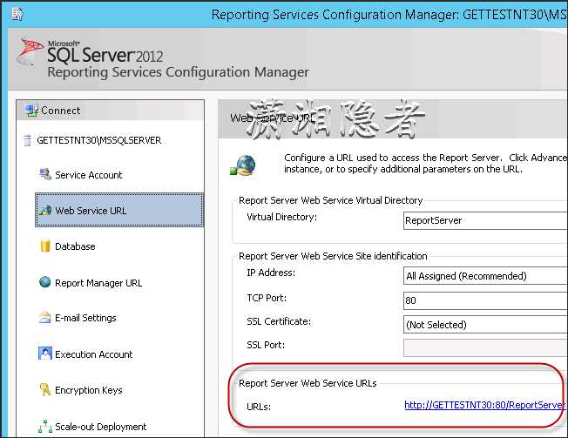This screenshot has width=568, height=438.
Task: Click the Report Server Web Service URLs heading
Action: (x=308, y=383)
